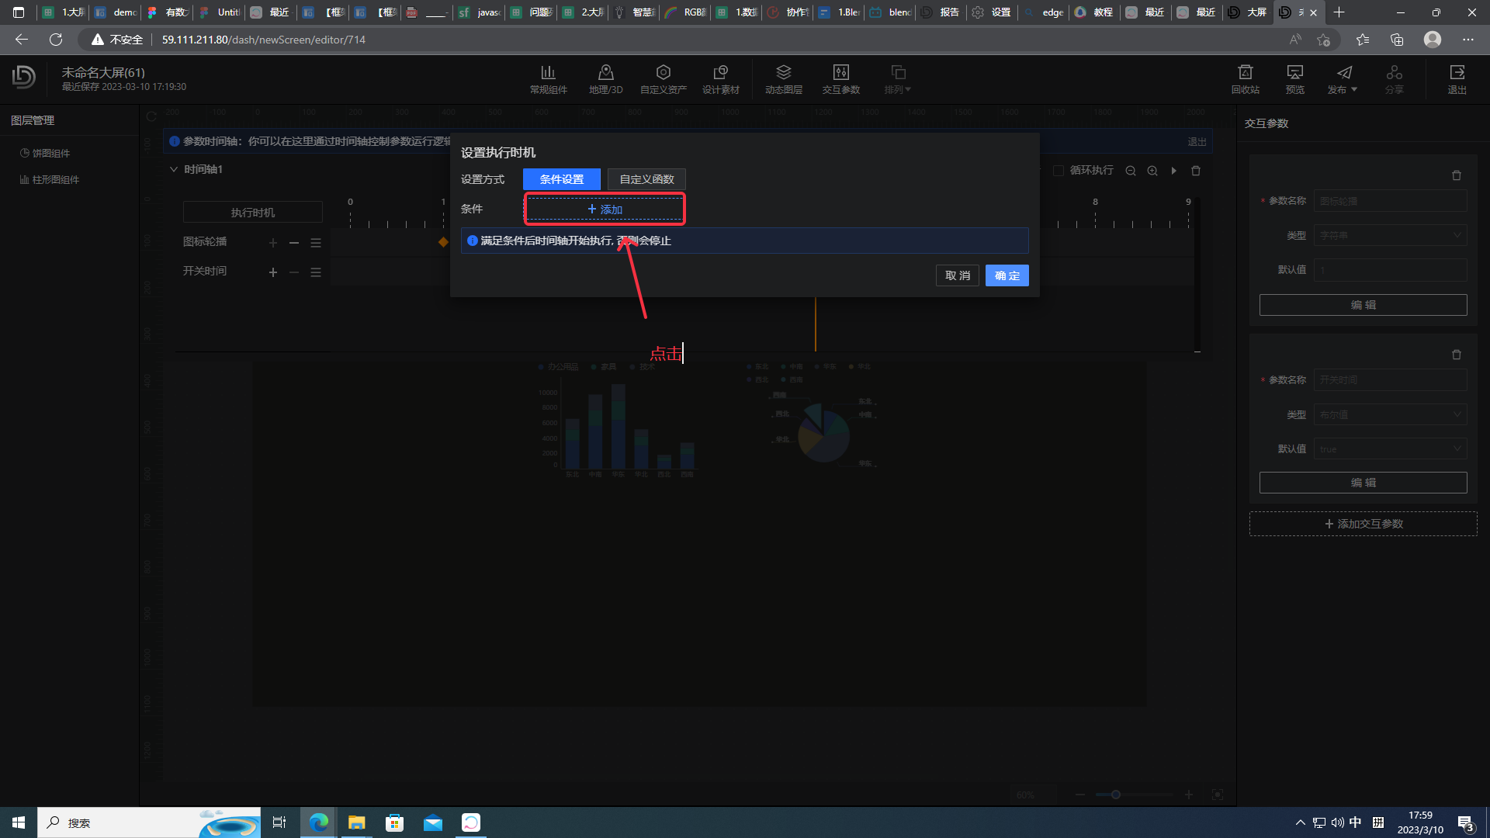
Task: Click the 执行时机 button
Action: (253, 213)
